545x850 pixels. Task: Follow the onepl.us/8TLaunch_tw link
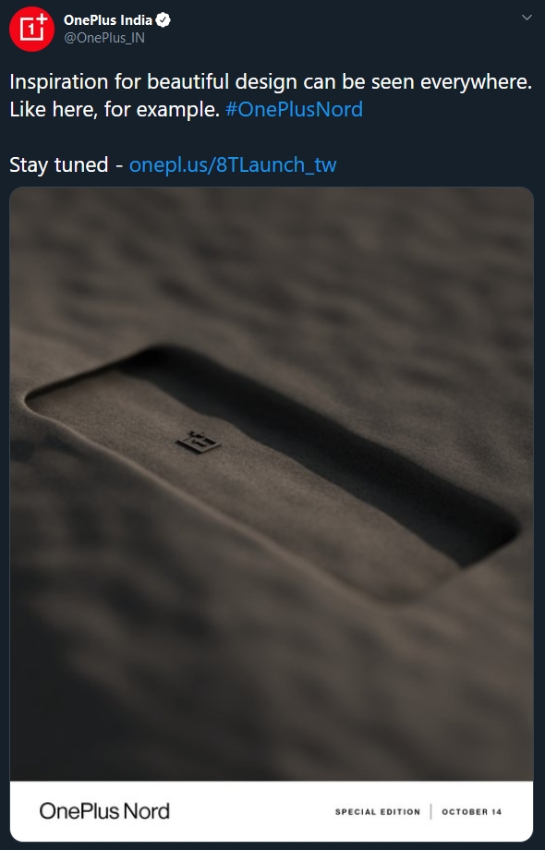click(x=233, y=164)
